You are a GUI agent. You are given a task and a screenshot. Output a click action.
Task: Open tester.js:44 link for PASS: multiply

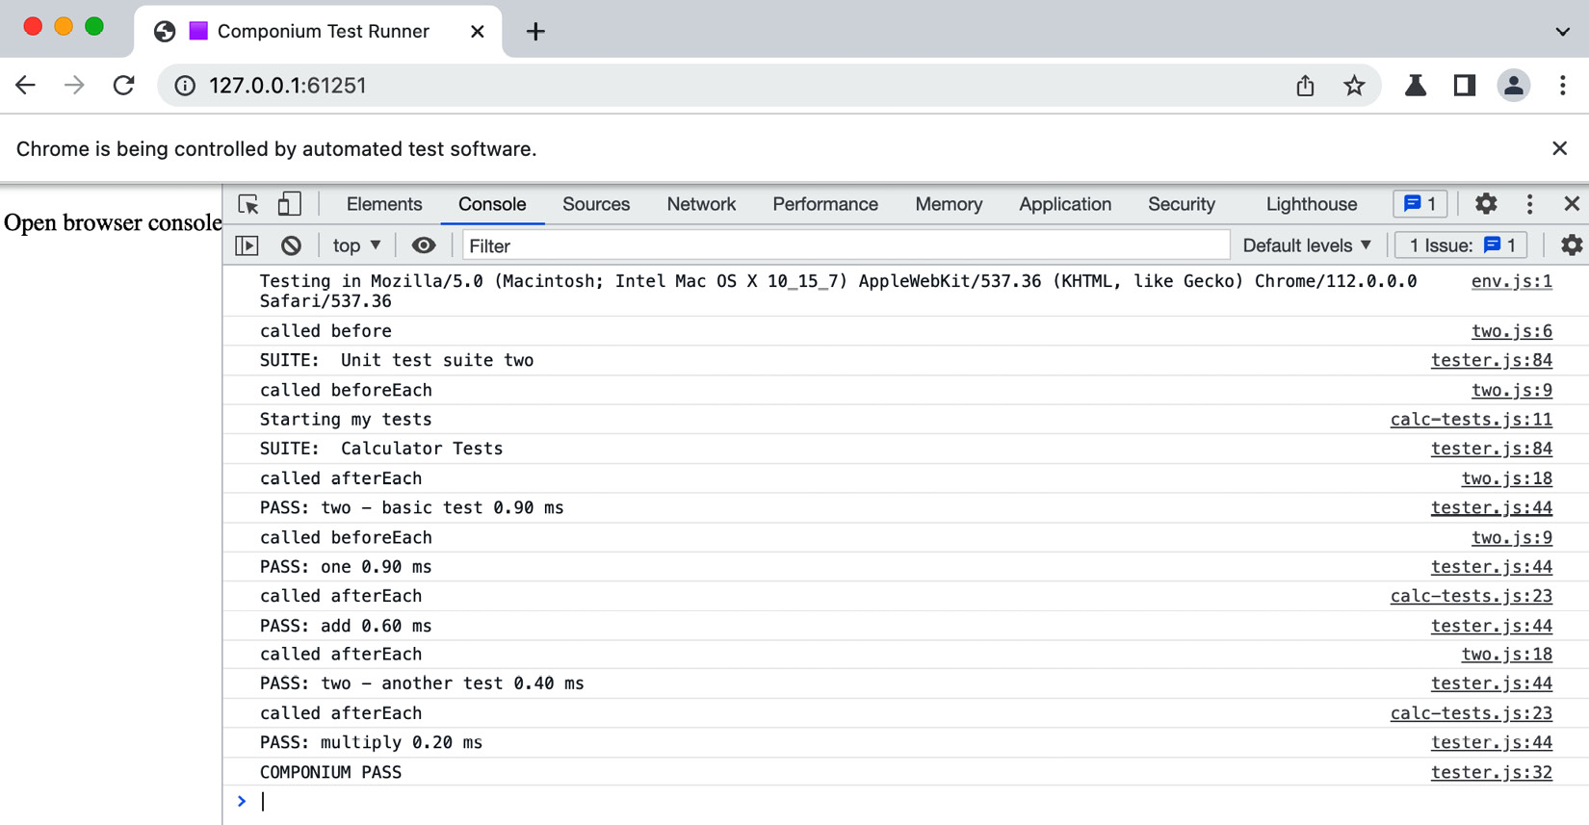tap(1491, 742)
